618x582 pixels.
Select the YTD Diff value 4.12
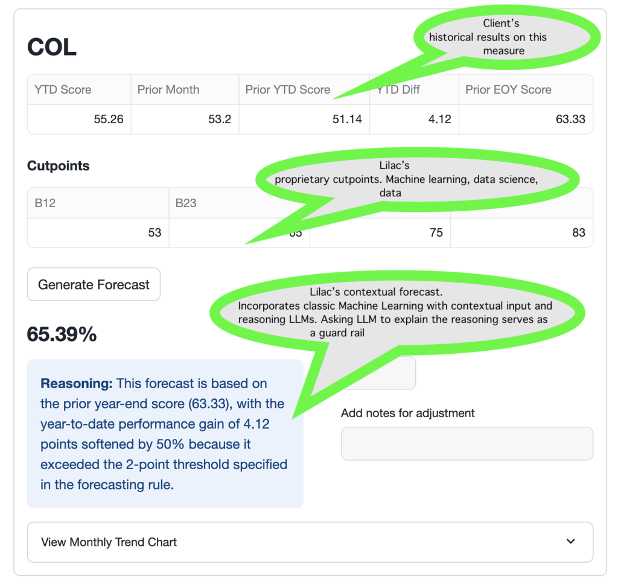coord(439,119)
